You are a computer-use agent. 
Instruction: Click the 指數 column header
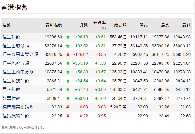pos(7,25)
